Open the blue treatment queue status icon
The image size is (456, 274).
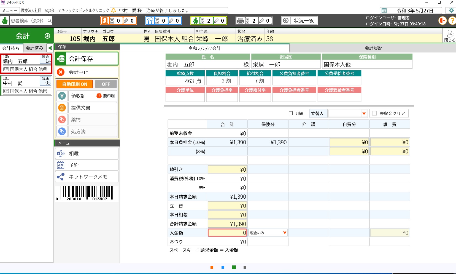(x=150, y=21)
